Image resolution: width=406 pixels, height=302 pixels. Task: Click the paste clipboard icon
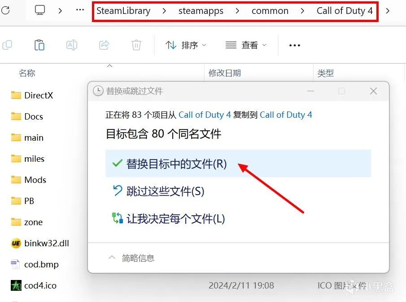point(39,45)
